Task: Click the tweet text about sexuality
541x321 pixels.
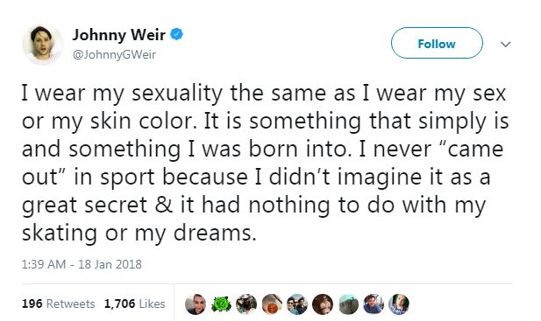Action: 265,163
